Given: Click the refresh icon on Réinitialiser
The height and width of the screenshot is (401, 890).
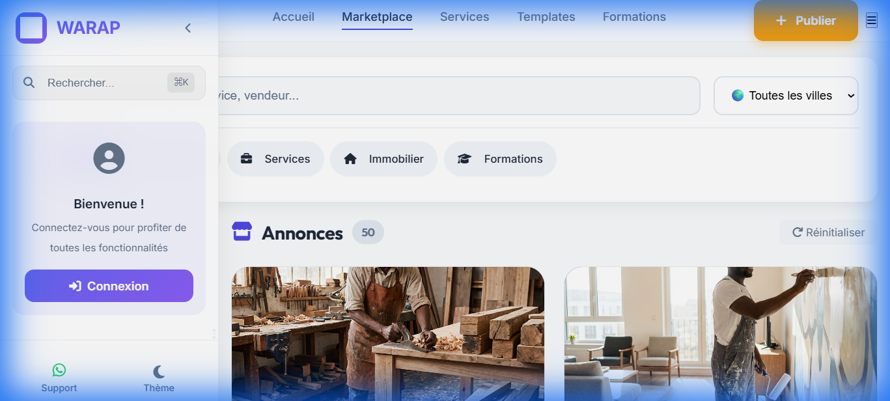Looking at the screenshot, I should coord(796,232).
